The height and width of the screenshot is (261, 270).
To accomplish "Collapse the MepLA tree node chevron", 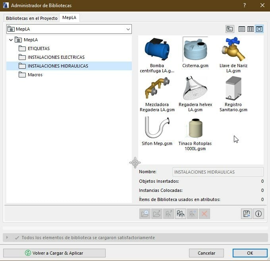I will point(11,40).
